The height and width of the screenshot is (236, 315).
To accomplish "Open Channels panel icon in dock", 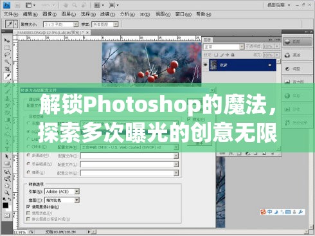I will [287, 55].
